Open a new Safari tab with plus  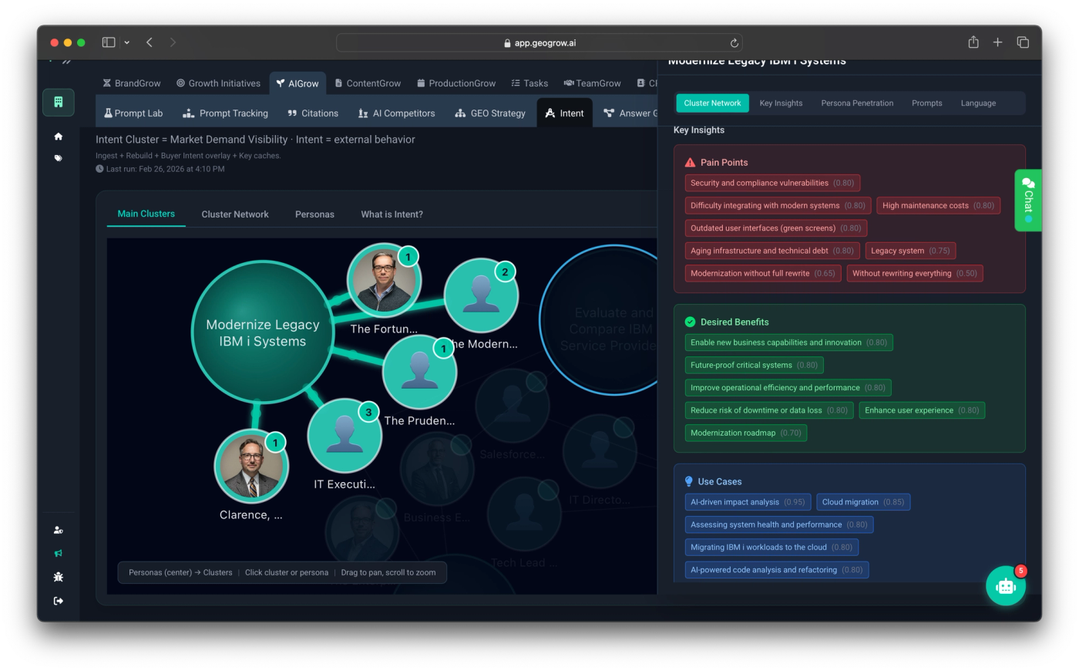point(997,42)
